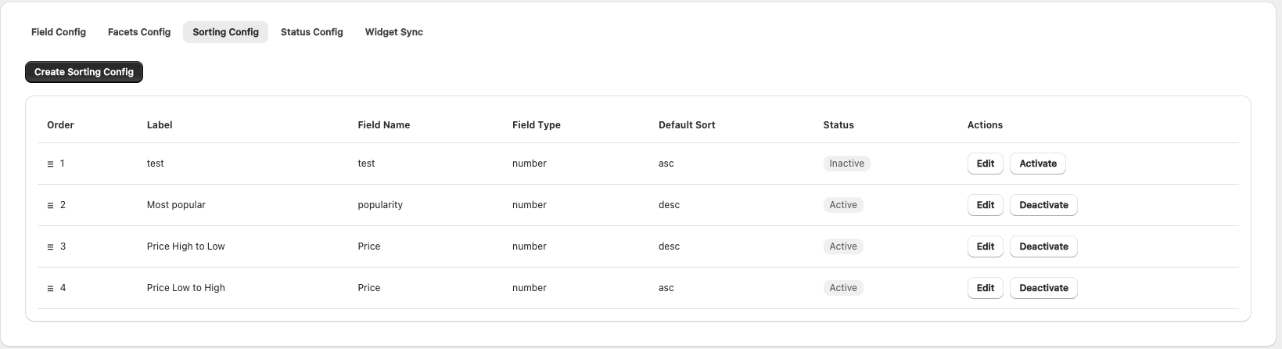Click the Actions column header
Viewport: 1282px width, 349px height.
click(985, 125)
